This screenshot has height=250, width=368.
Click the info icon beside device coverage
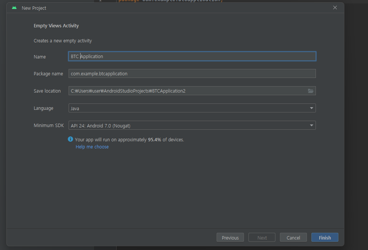(x=70, y=139)
